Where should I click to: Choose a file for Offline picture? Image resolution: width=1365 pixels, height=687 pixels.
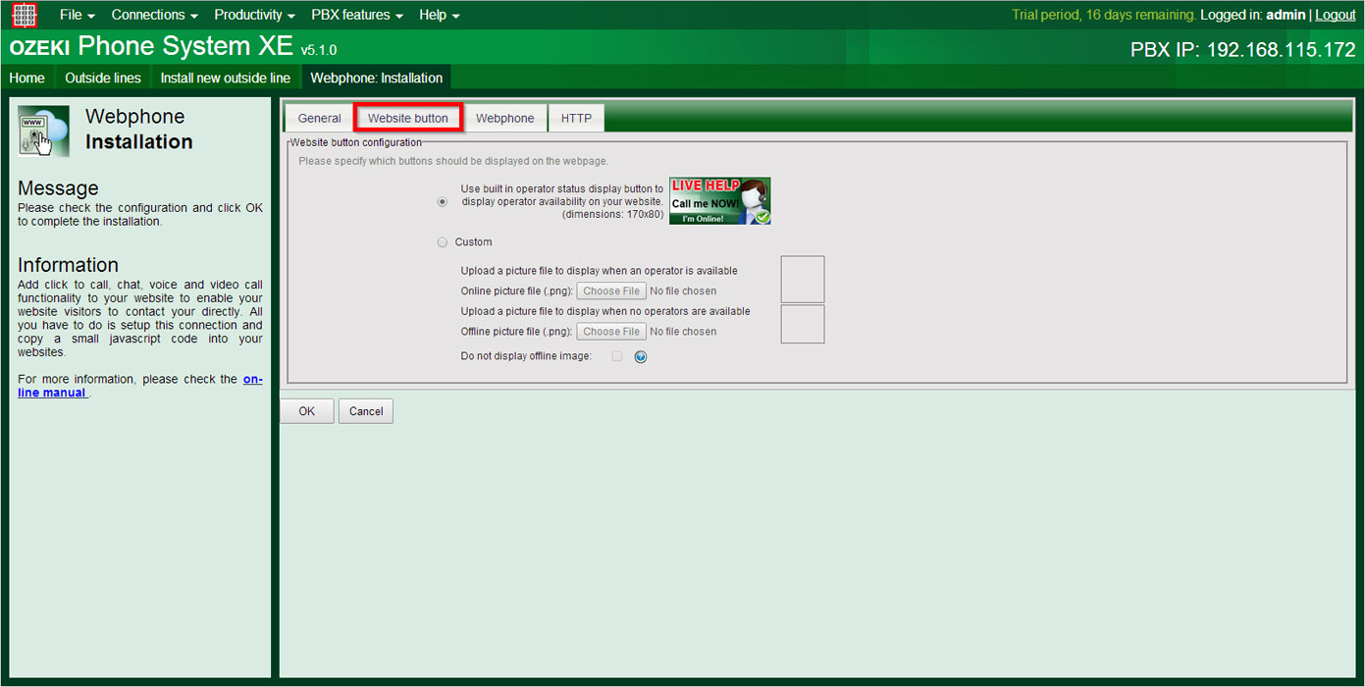click(x=611, y=332)
